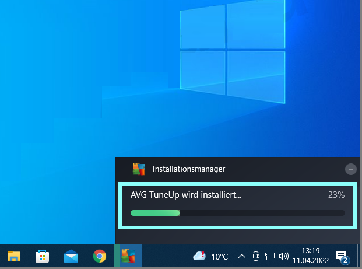Click the Installationsmanager title text
This screenshot has width=362, height=269.
pyautogui.click(x=189, y=169)
